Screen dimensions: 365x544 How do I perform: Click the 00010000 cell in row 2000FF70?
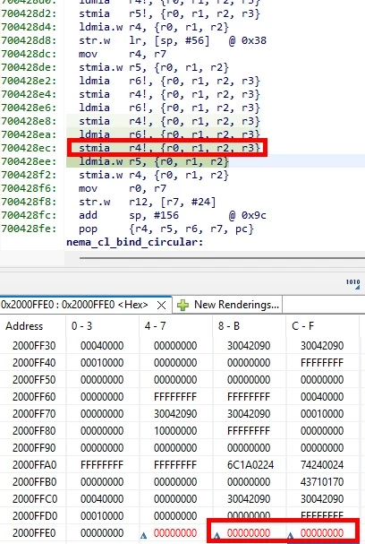coord(322,414)
